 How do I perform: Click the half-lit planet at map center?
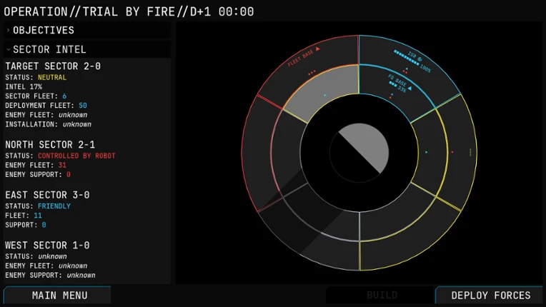(359, 153)
